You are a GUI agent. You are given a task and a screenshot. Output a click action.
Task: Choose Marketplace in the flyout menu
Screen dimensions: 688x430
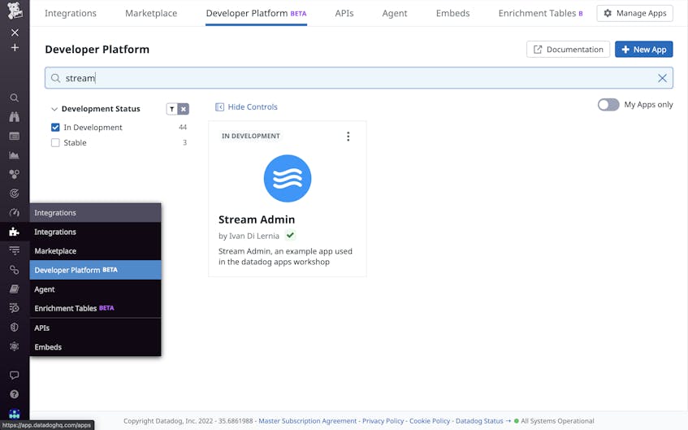coord(95,251)
